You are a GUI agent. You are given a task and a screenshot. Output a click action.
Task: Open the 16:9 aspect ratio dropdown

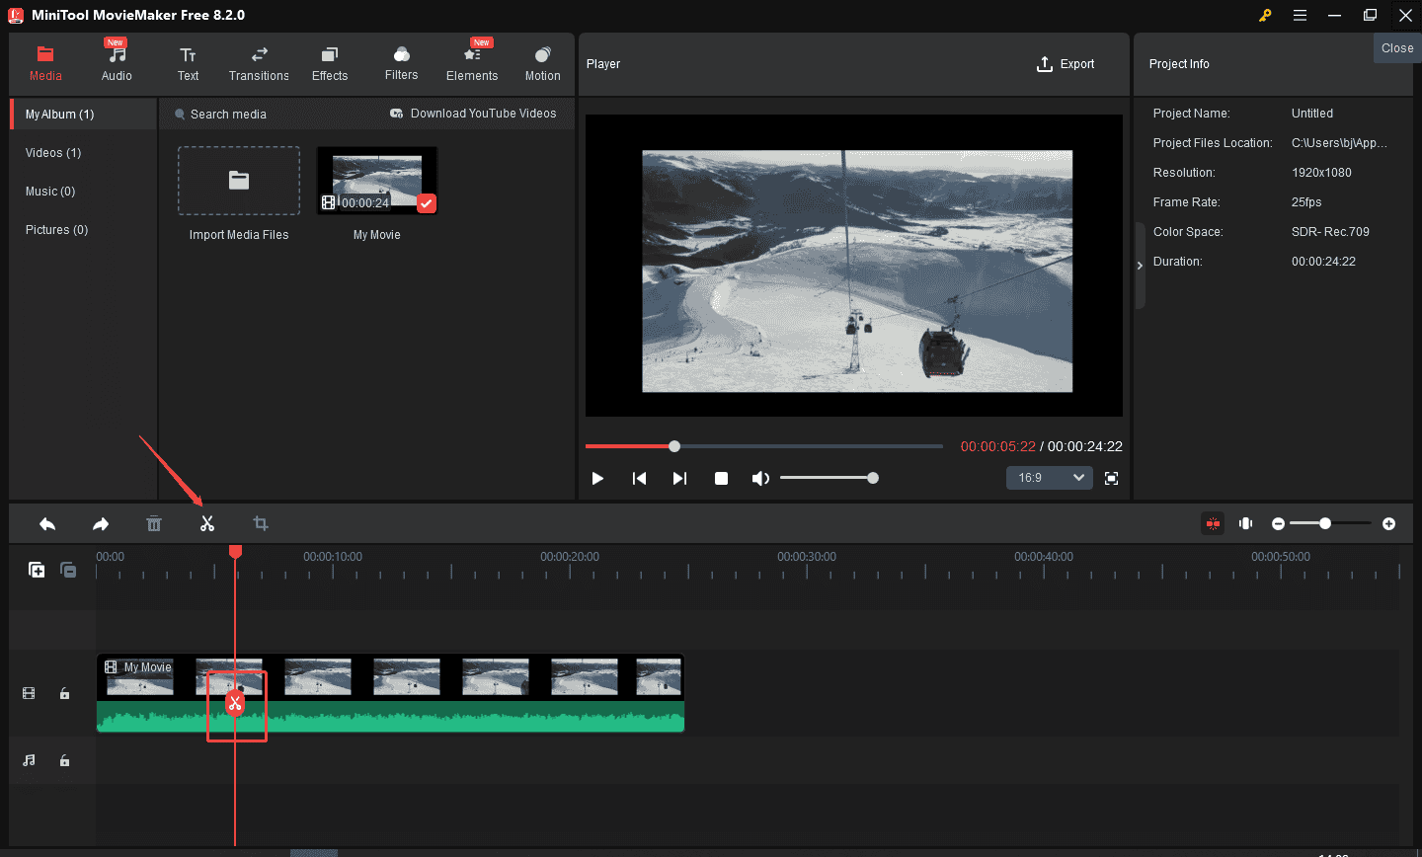point(1049,478)
